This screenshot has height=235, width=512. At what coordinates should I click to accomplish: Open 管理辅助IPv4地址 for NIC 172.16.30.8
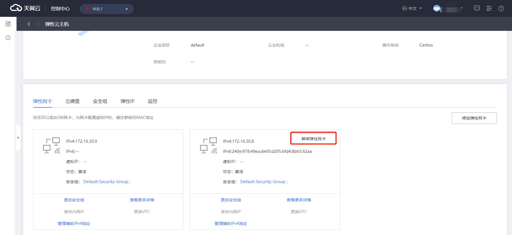coord(231,224)
